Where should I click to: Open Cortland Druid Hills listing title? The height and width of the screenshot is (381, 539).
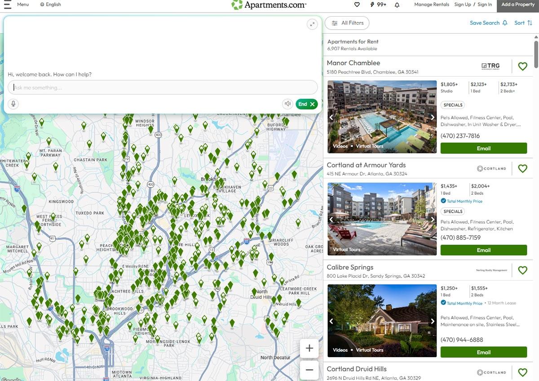tap(357, 369)
